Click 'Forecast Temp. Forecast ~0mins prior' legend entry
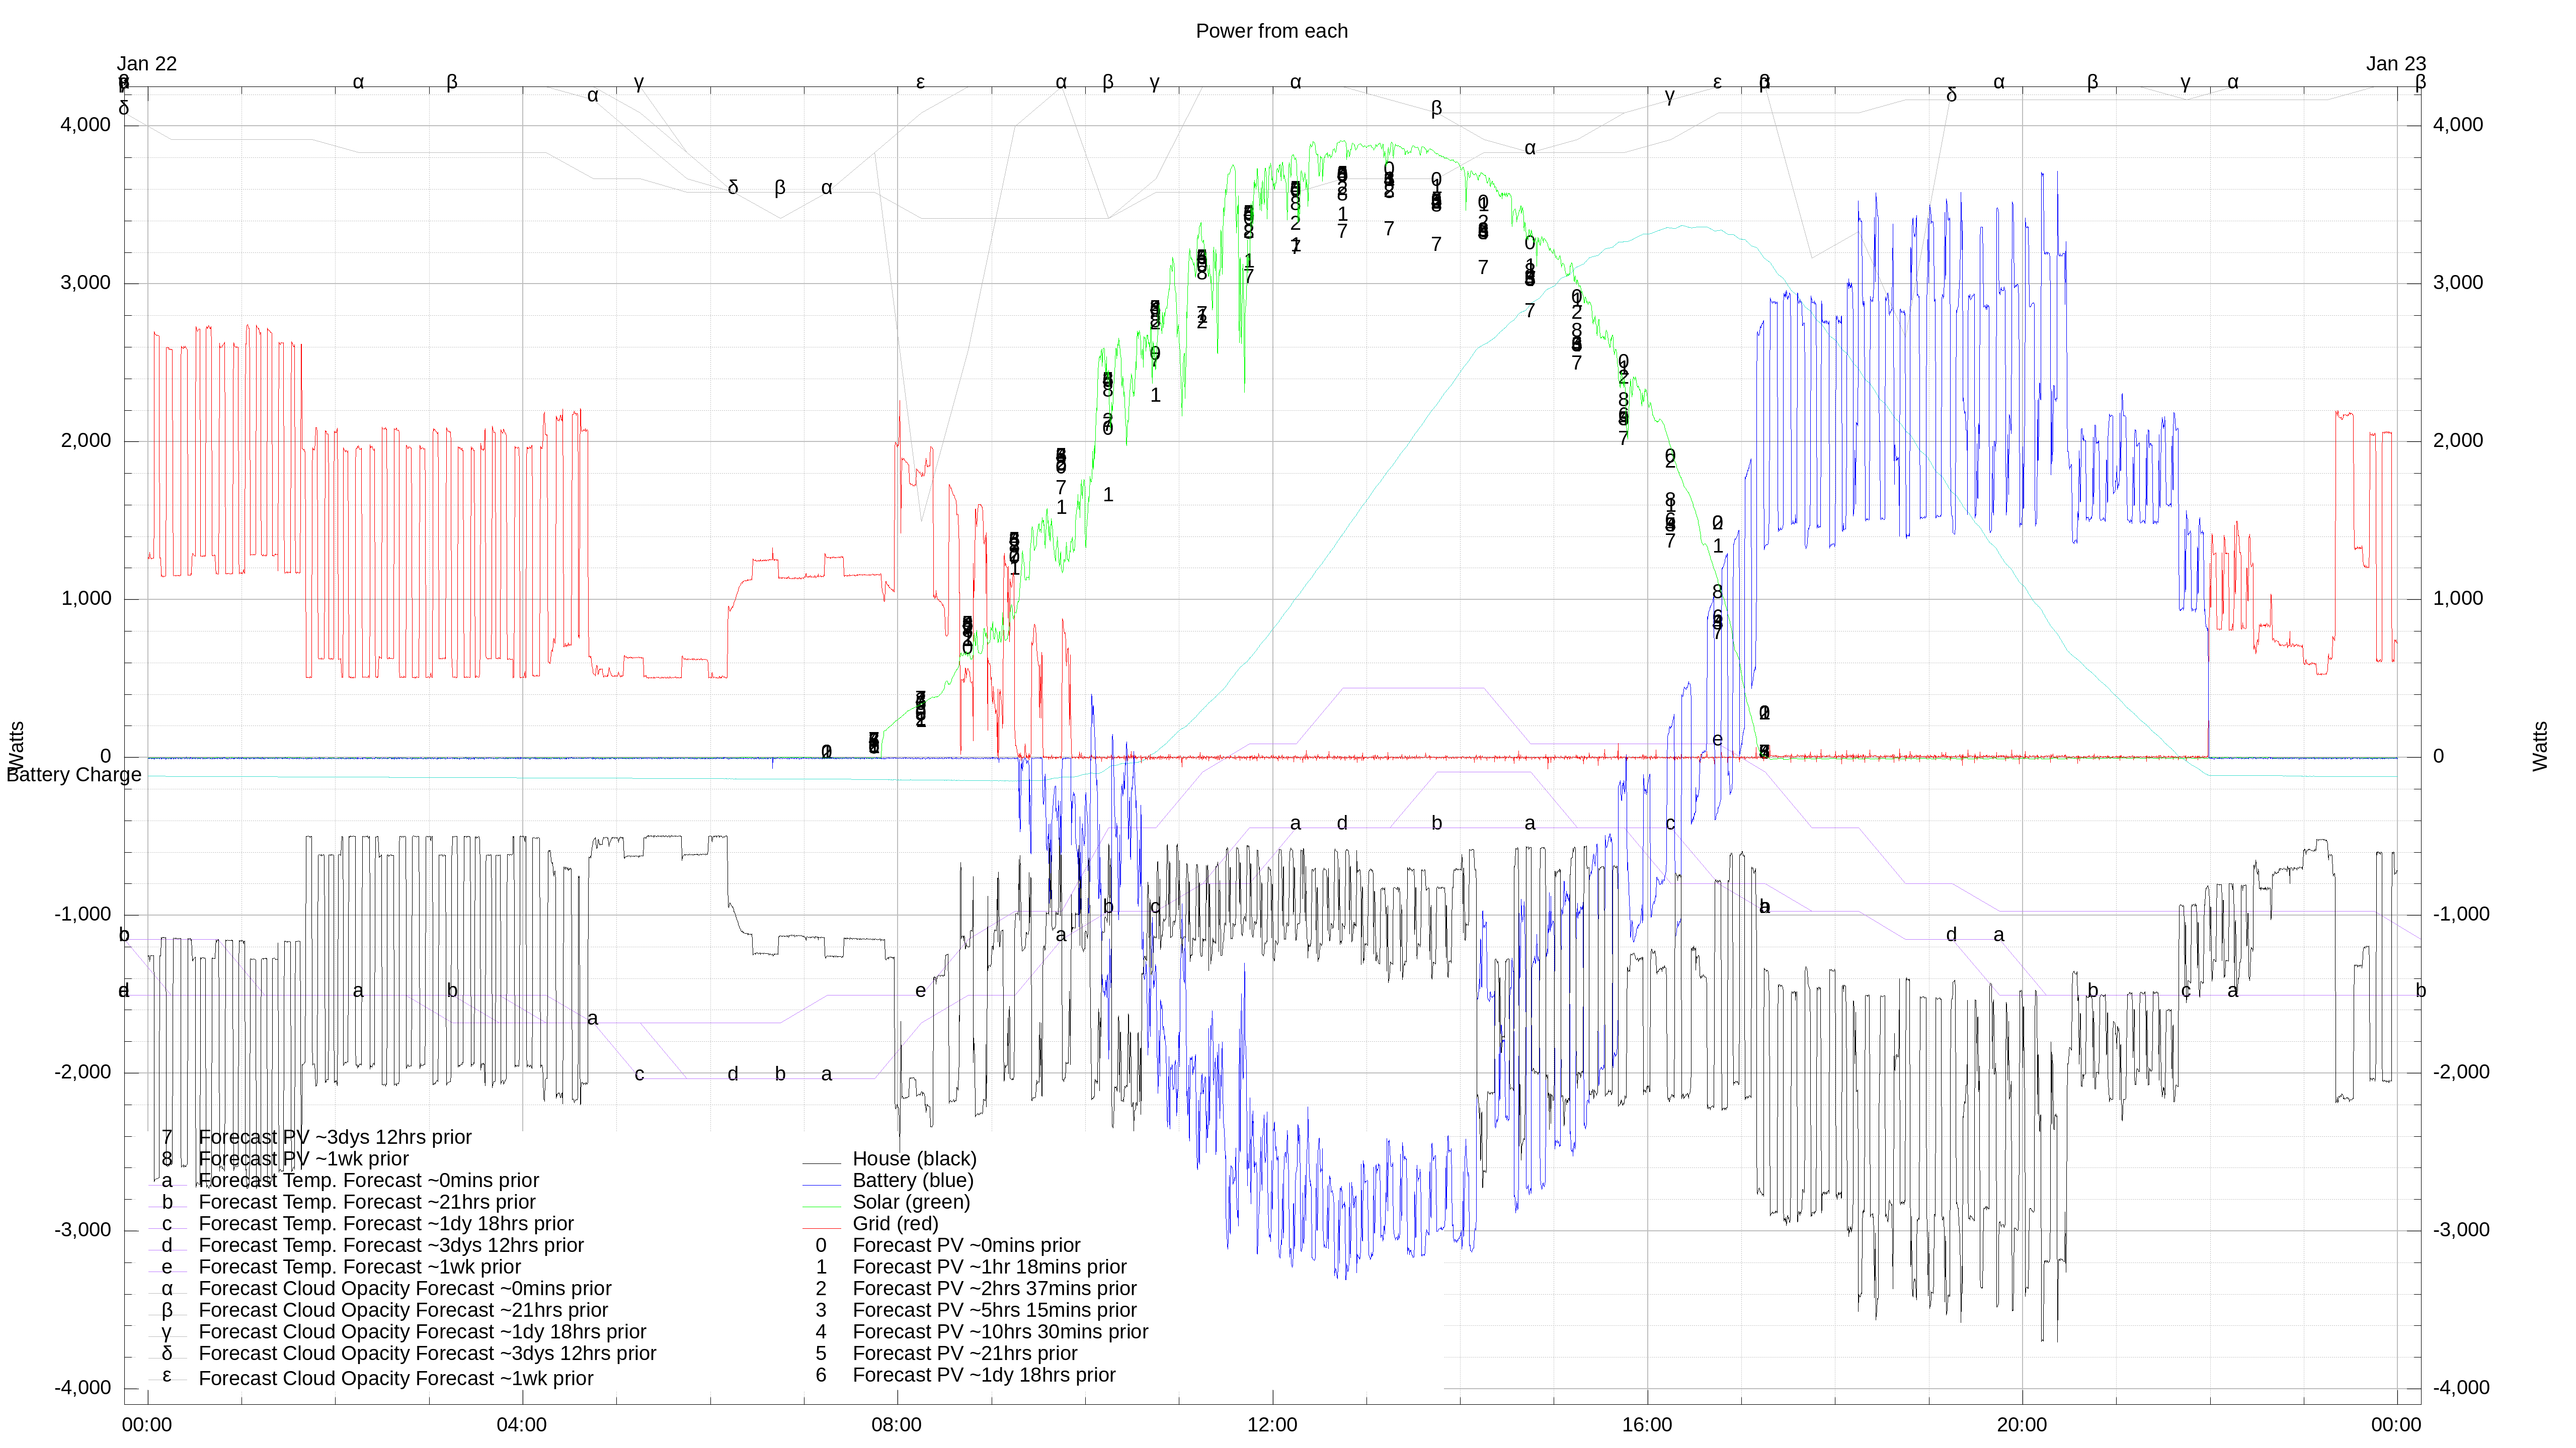The height and width of the screenshot is (1448, 2576). tap(368, 1180)
